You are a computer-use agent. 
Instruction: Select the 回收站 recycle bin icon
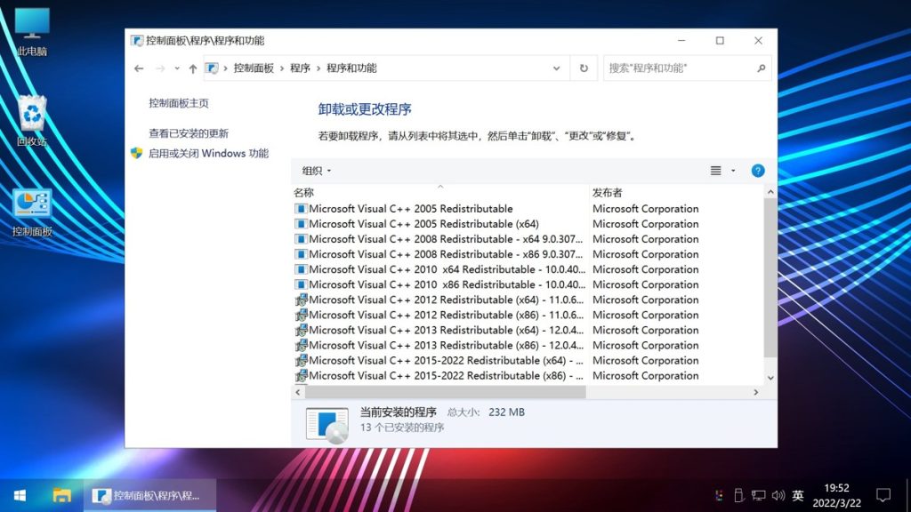(32, 120)
